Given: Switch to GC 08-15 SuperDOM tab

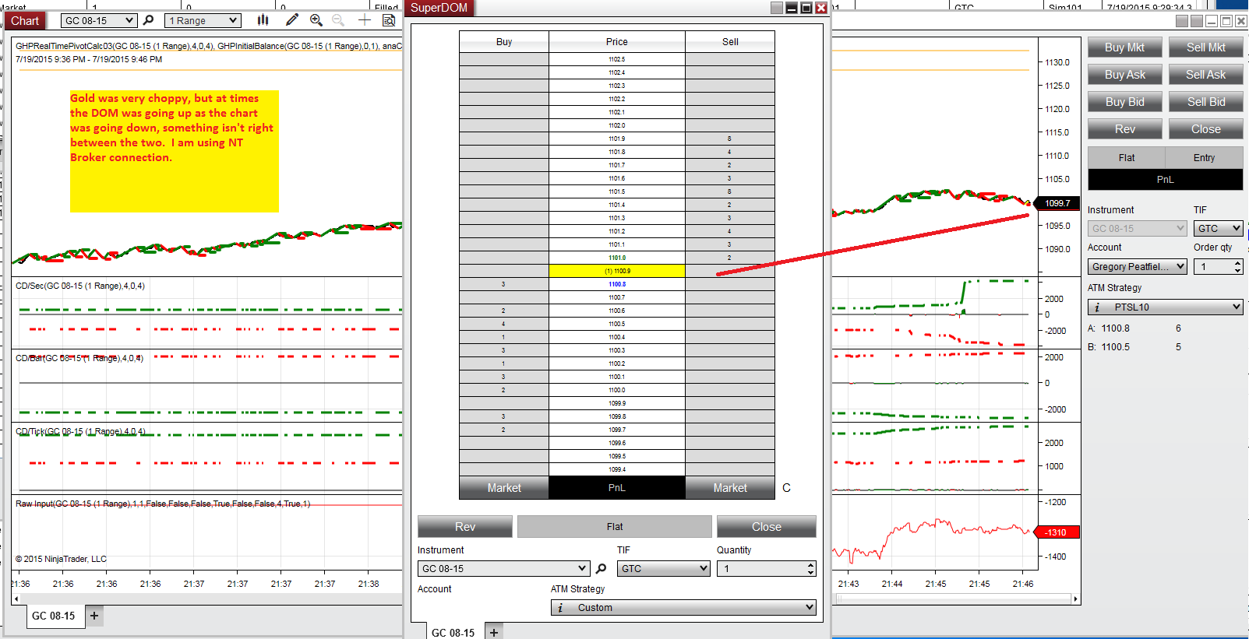Looking at the screenshot, I should (453, 633).
